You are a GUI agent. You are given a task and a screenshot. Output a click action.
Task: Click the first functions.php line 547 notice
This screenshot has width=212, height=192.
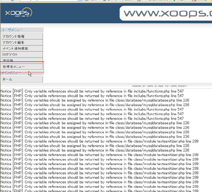92,91
